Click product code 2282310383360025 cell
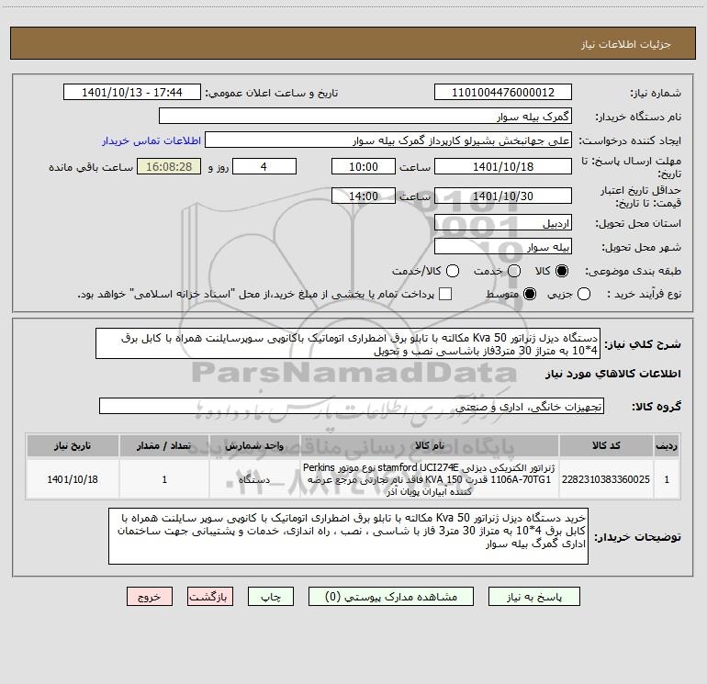This screenshot has height=684, width=707. [606, 479]
